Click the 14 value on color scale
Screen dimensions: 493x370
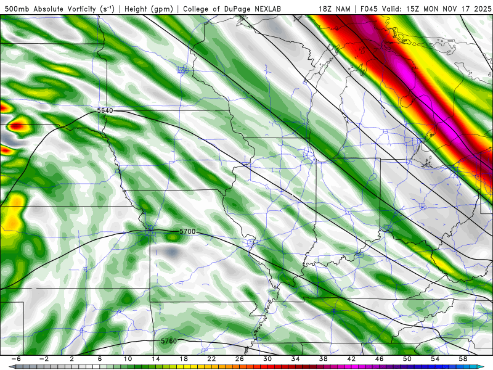coord(156,359)
